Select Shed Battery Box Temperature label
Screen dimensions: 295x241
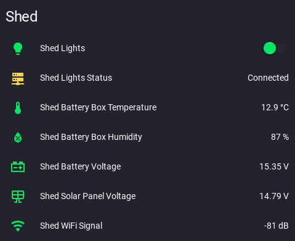(99, 107)
